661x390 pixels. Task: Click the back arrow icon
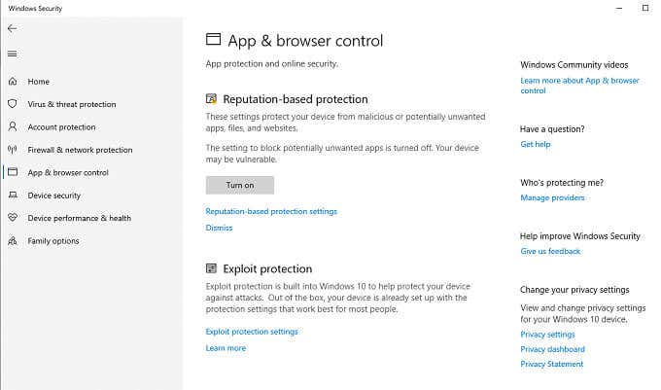(x=13, y=28)
